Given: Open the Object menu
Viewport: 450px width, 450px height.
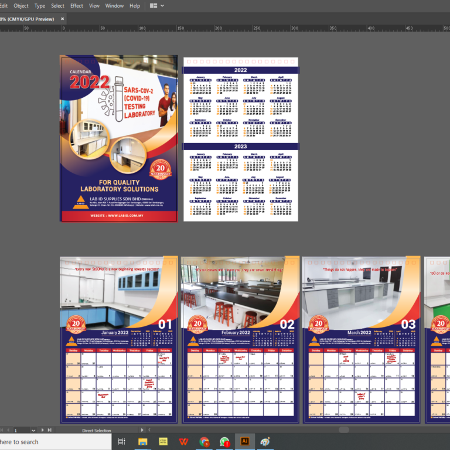Looking at the screenshot, I should coord(21,6).
